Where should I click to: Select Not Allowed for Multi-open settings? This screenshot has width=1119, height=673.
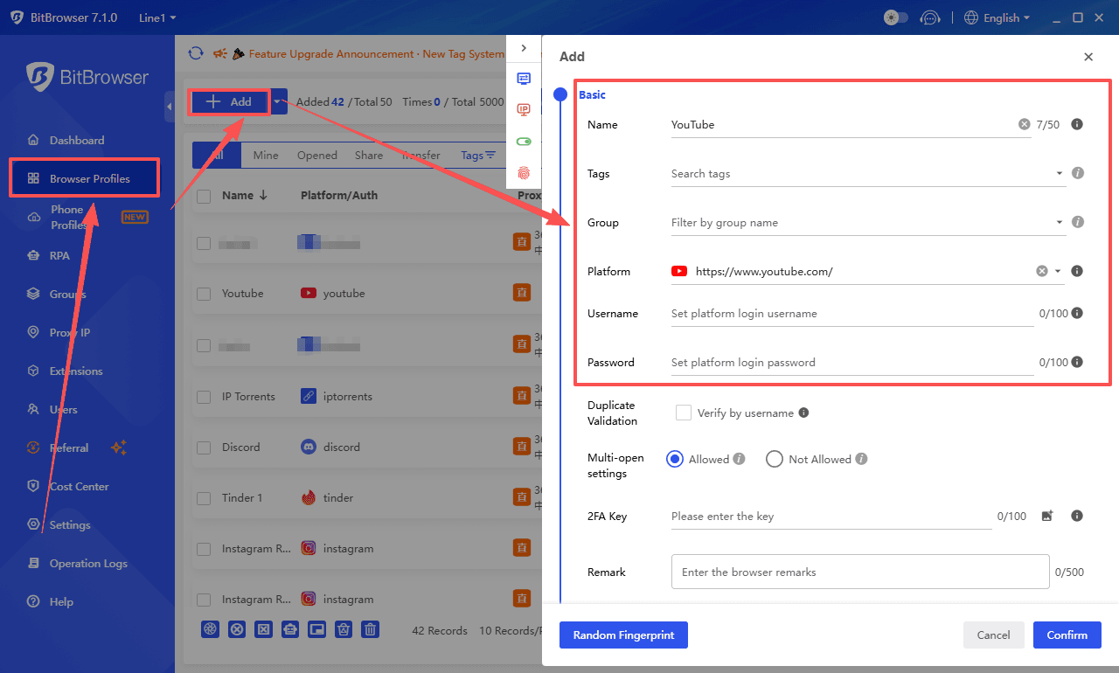[x=774, y=459]
